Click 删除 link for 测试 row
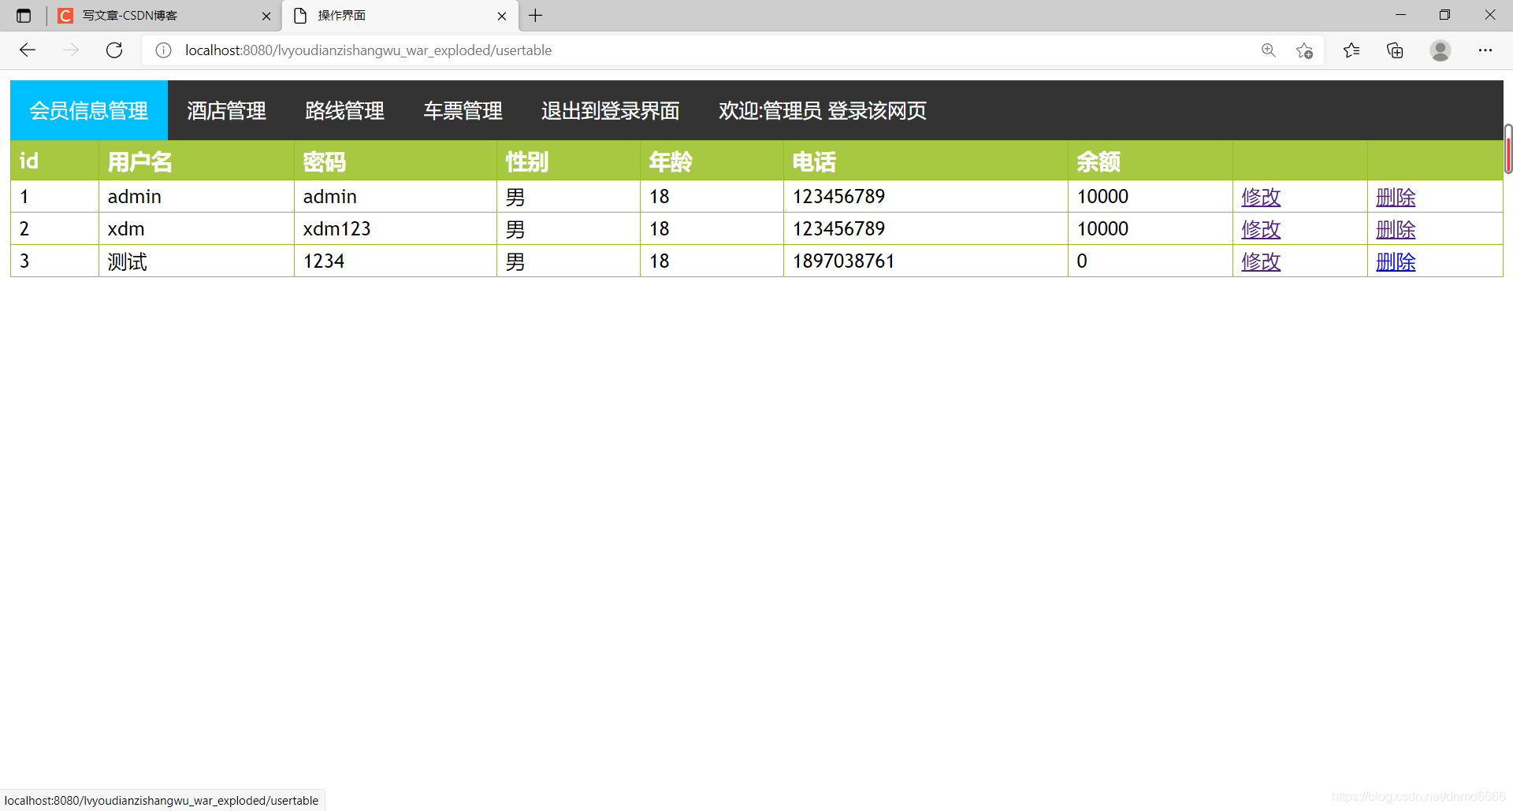1513x811 pixels. 1396,261
